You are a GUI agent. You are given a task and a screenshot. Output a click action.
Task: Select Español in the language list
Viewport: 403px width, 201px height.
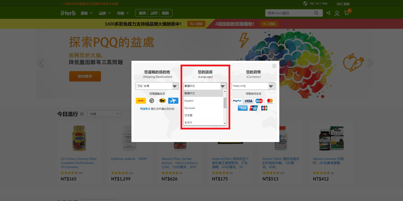[x=203, y=101]
